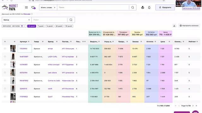Open the robot assistant icon
The height and width of the screenshot is (113, 202).
(143, 8)
